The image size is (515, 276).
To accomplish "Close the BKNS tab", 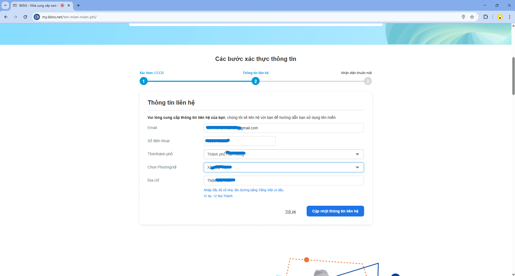I will (x=69, y=5).
